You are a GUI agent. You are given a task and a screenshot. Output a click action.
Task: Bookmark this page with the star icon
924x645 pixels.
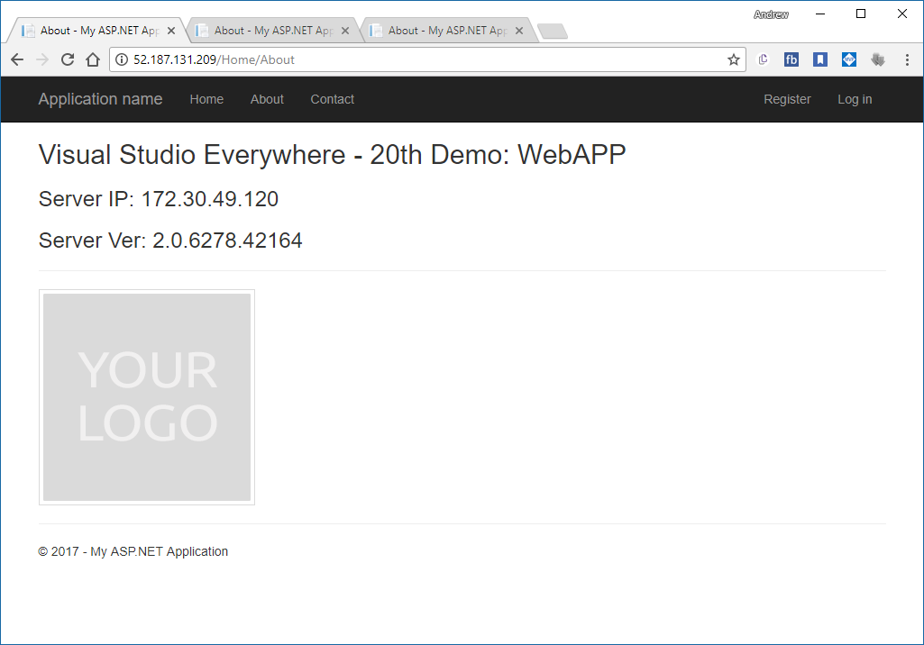pyautogui.click(x=734, y=59)
